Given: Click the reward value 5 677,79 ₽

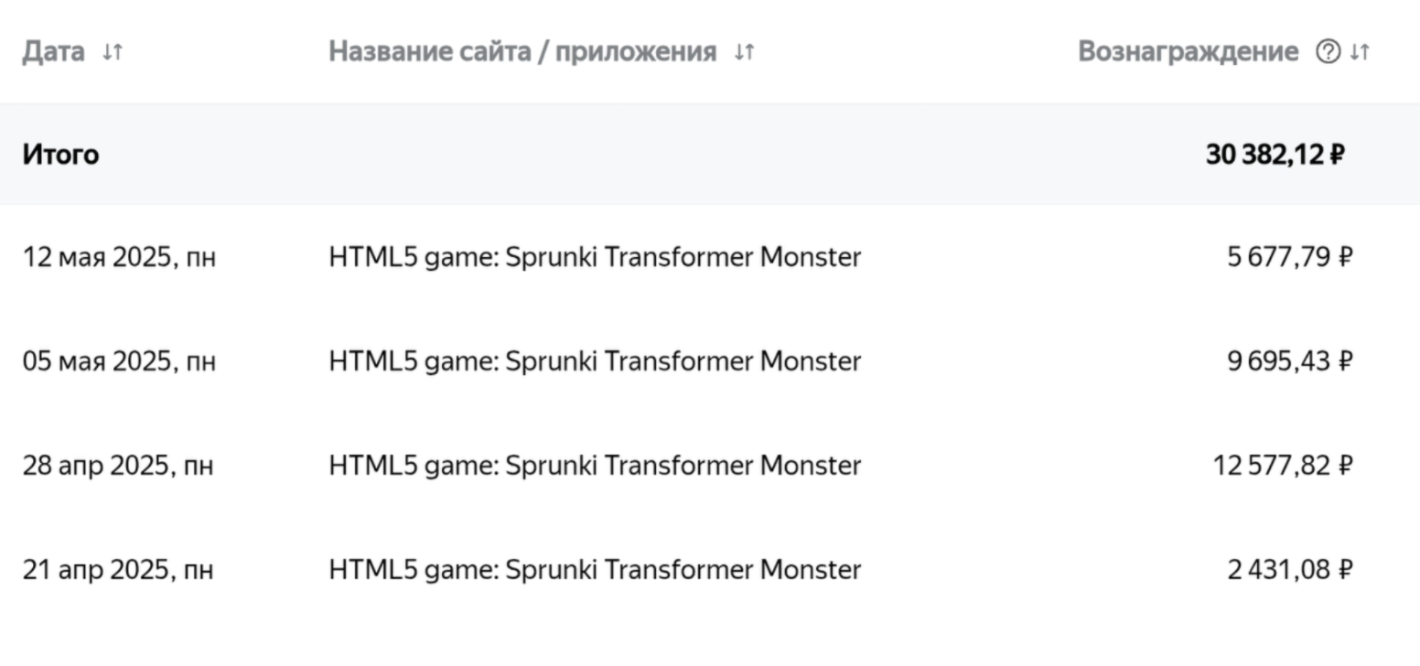Looking at the screenshot, I should click(1289, 258).
